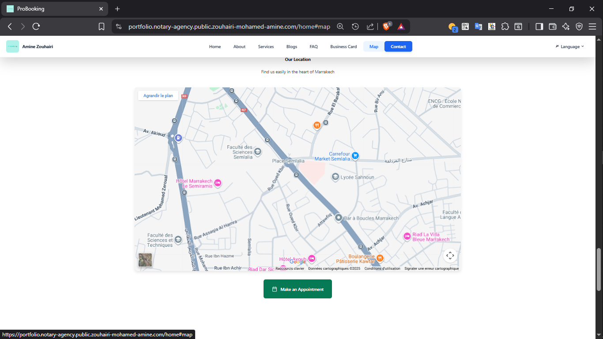This screenshot has height=339, width=603.
Task: Click the Hôtel Marrakech Le Semiramis bed icon
Action: pyautogui.click(x=218, y=183)
